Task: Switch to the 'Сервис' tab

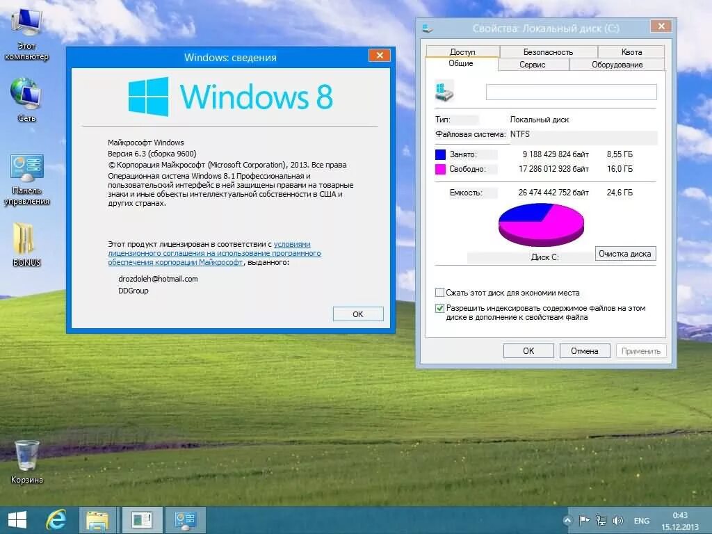Action: pyautogui.click(x=533, y=65)
